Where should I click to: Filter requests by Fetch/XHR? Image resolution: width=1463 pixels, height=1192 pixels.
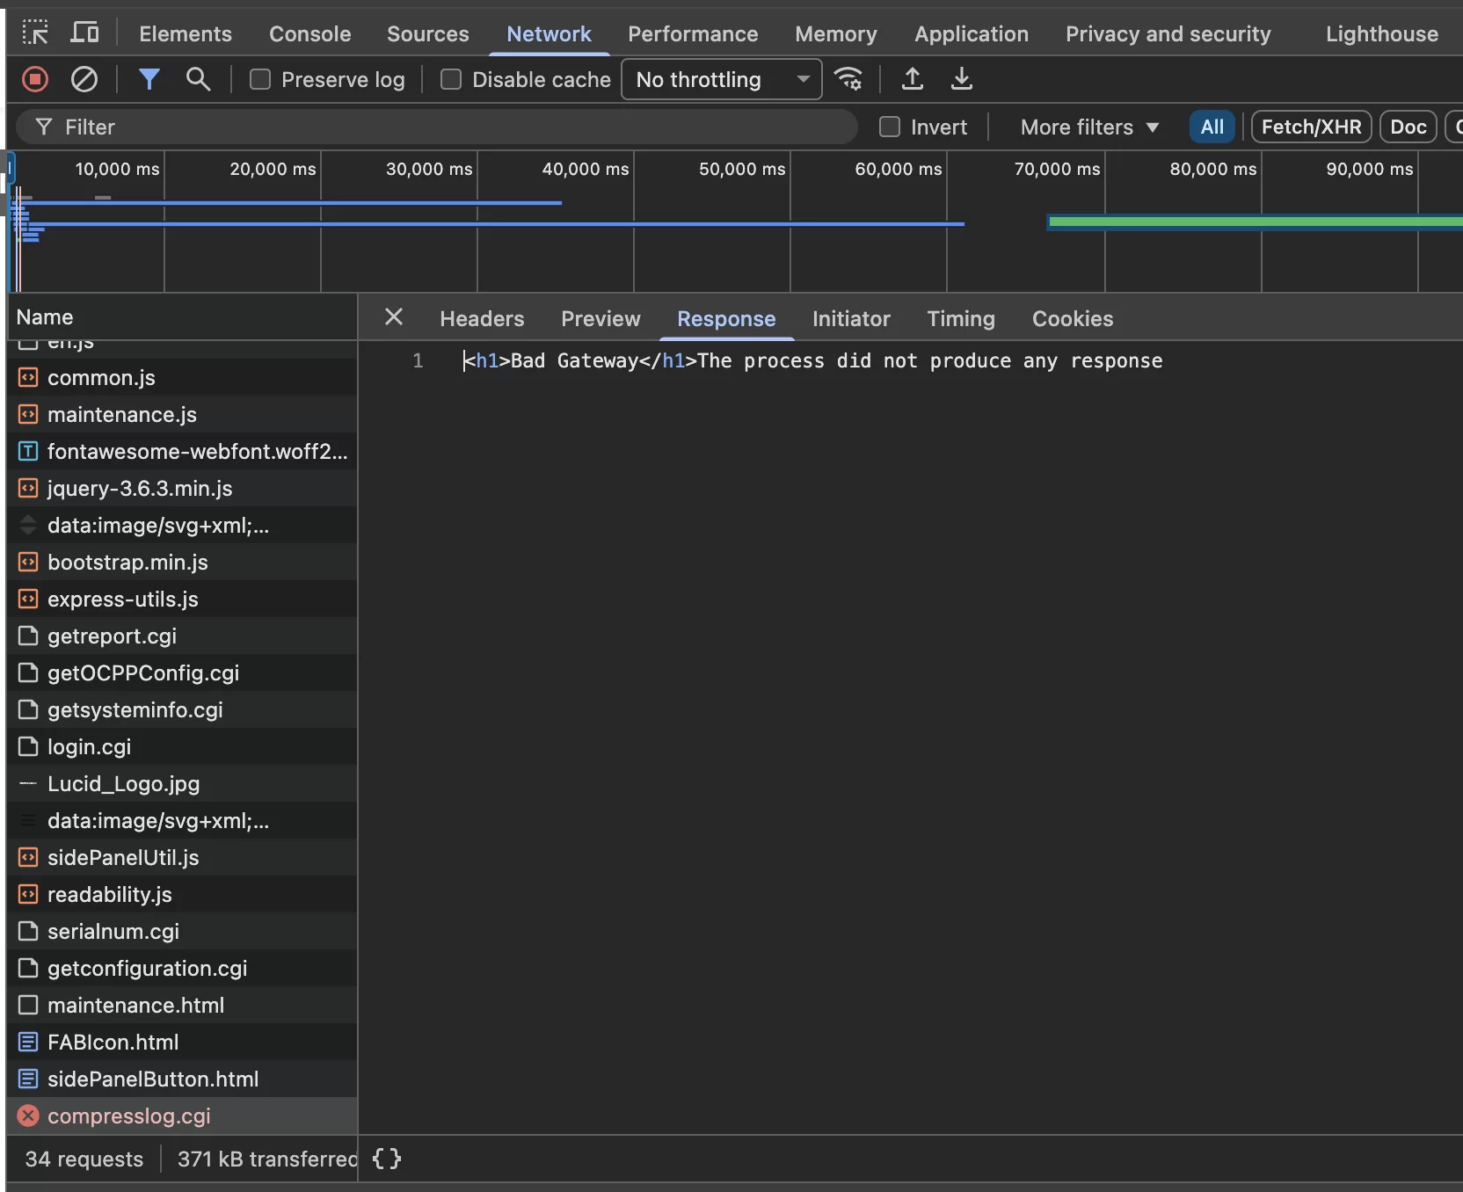pyautogui.click(x=1312, y=127)
